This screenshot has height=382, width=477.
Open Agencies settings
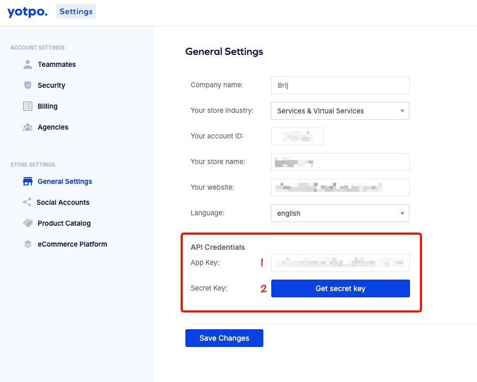[53, 127]
